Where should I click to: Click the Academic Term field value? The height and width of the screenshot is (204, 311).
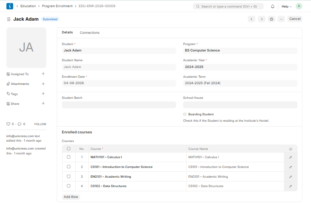(240, 83)
